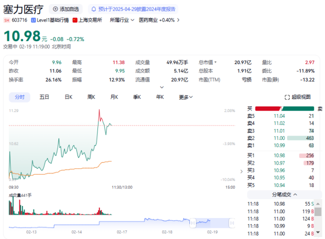Click the trade row with 119 B

(x=280, y=211)
